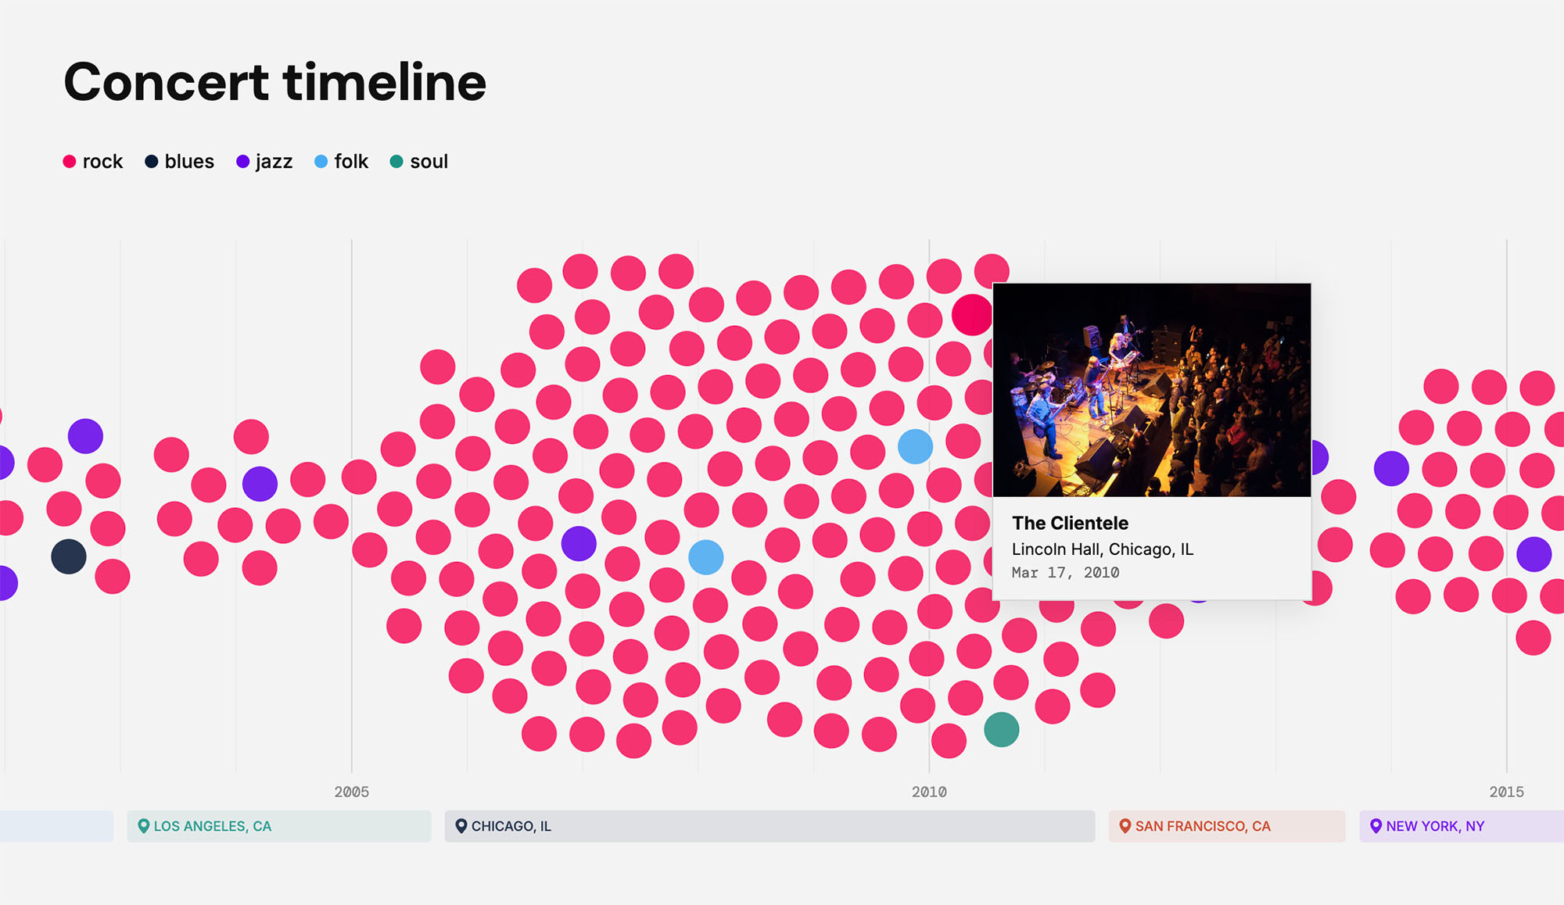Image resolution: width=1564 pixels, height=905 pixels.
Task: Click the location pin on the New York bar
Action: click(1376, 825)
